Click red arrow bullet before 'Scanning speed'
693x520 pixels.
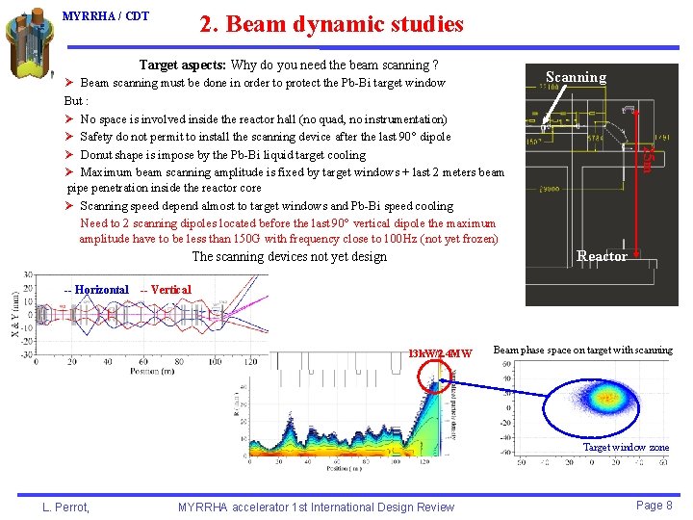(69, 206)
